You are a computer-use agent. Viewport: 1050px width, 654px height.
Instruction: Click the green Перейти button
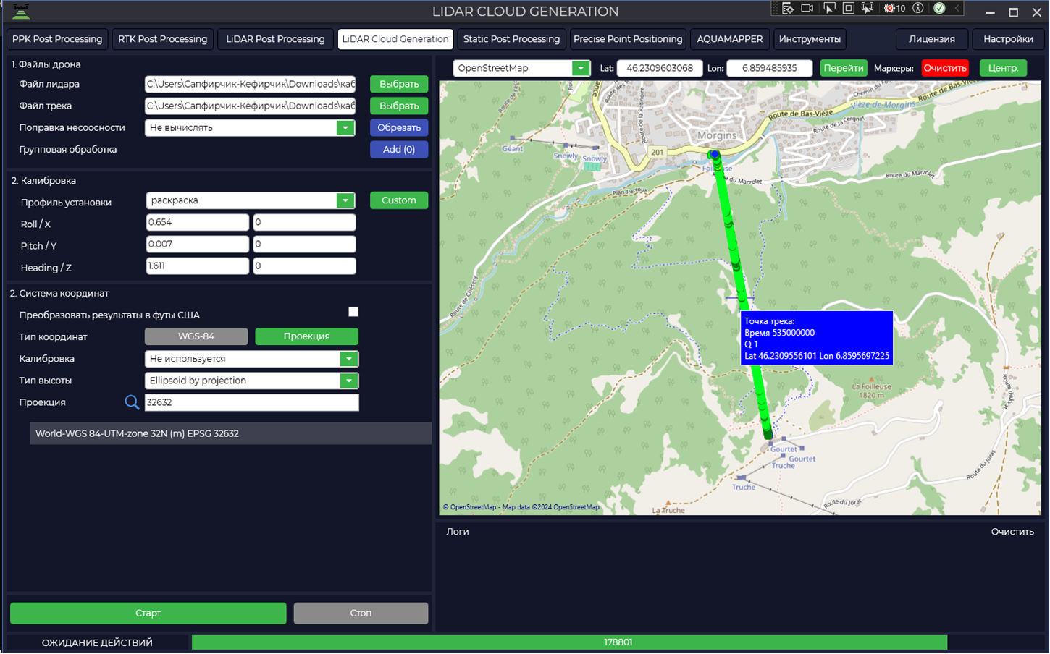[x=844, y=68]
